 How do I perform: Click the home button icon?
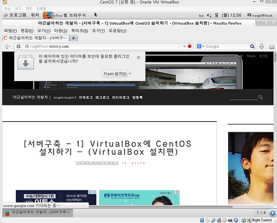272,47
